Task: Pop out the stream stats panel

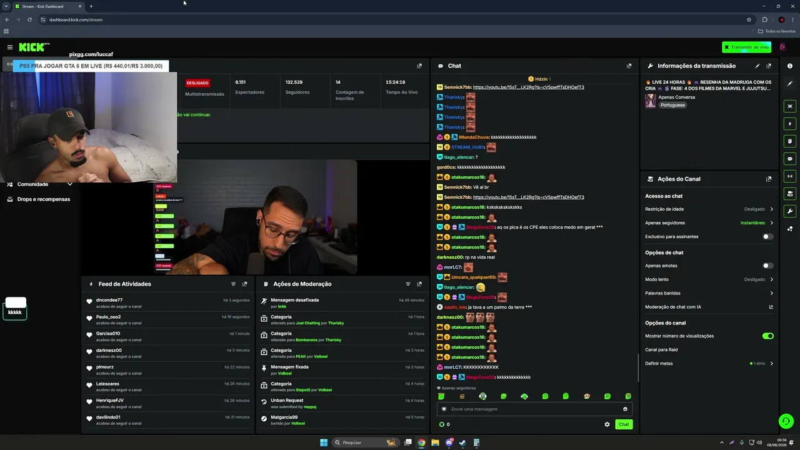Action: click(419, 66)
